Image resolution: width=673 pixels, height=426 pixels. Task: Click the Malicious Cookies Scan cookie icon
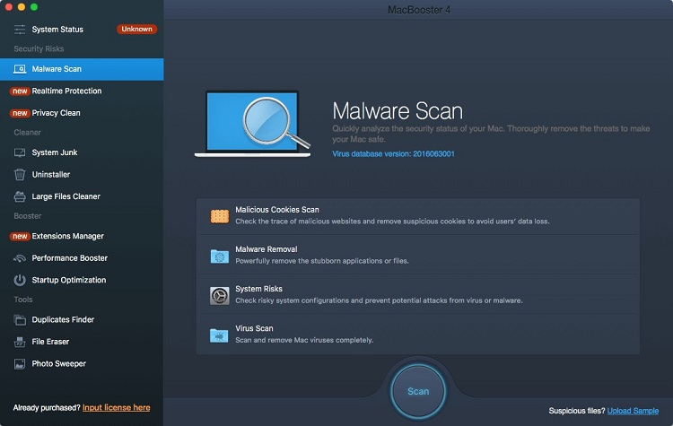click(219, 216)
